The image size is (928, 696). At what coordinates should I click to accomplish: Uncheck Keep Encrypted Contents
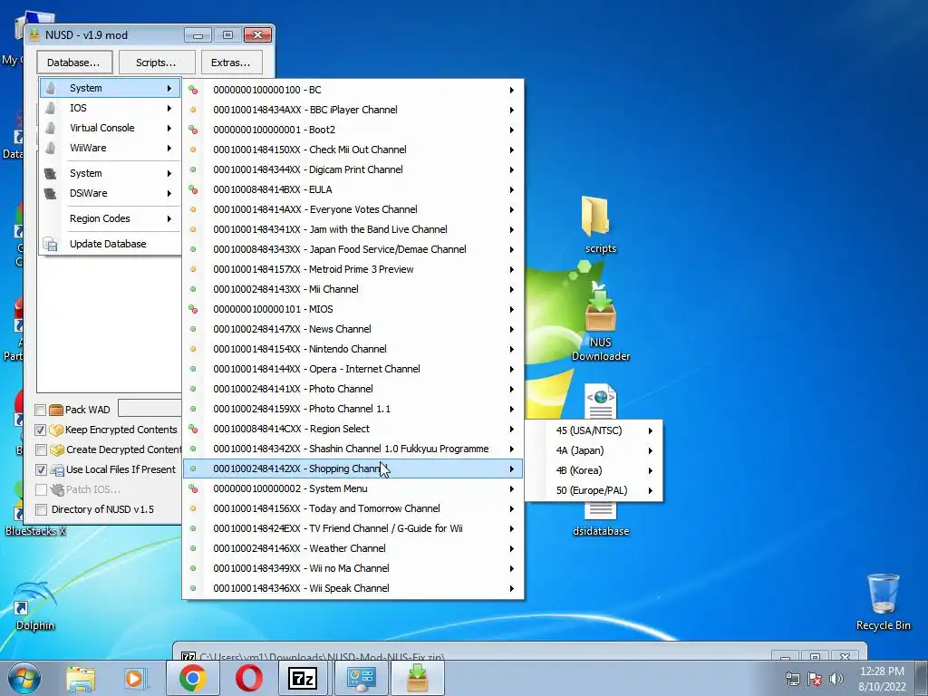click(40, 430)
